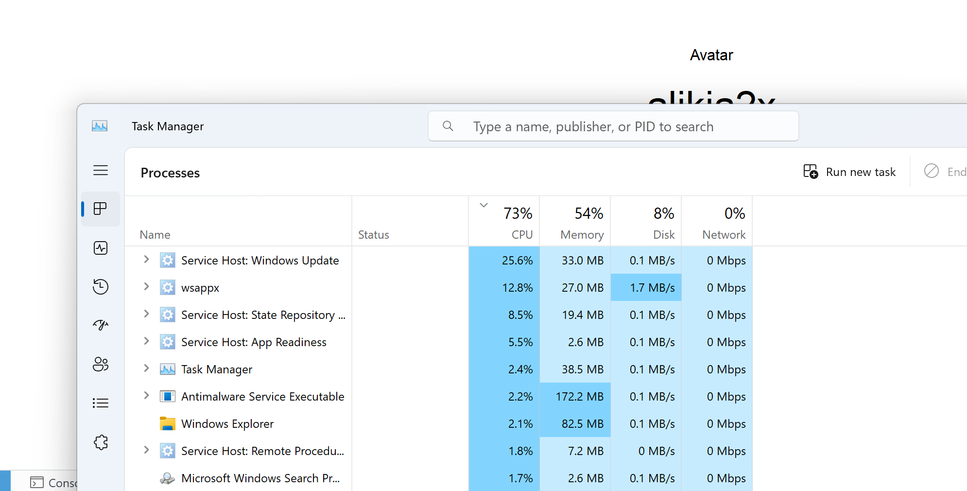Expand Service Host: Windows Update process
967x491 pixels.
146,260
